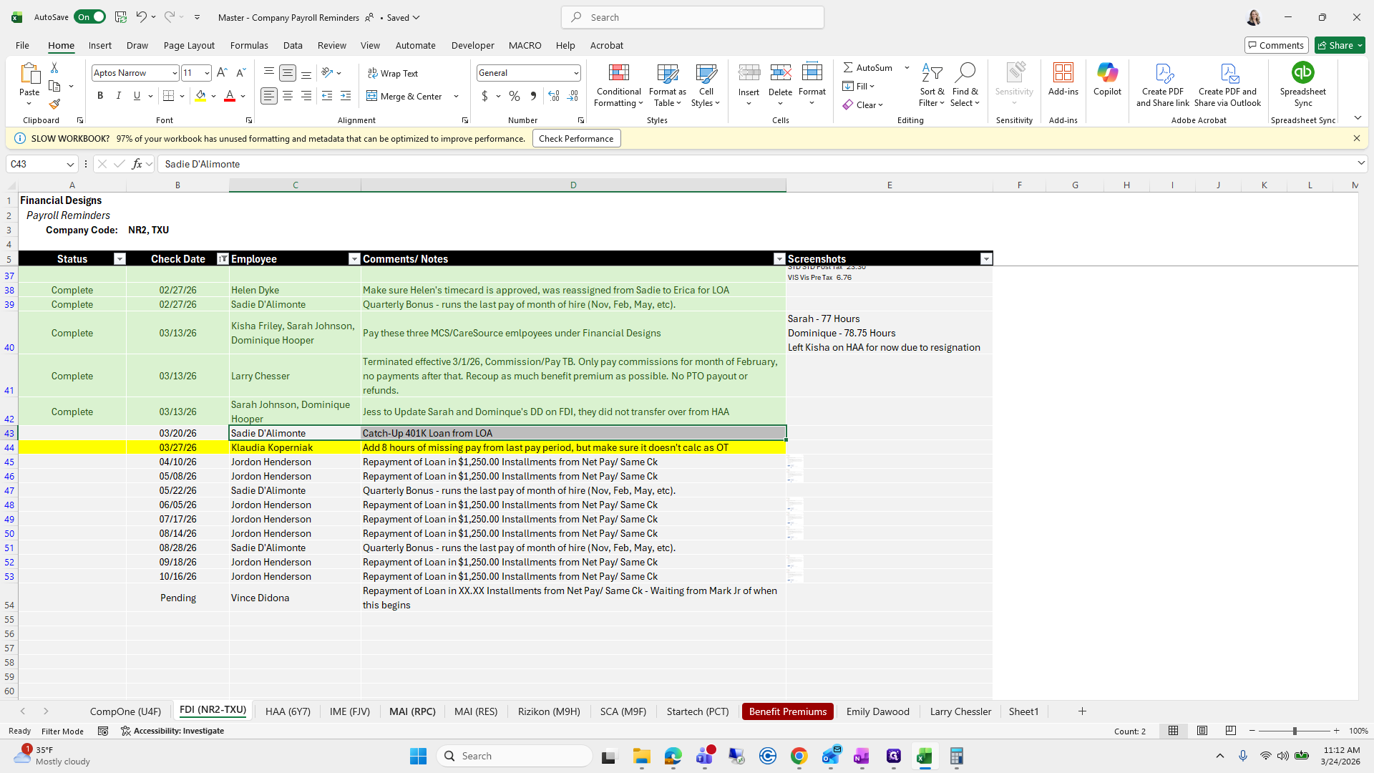Open the Status column filter dropdown
Screen dimensions: 1374x773
pyautogui.click(x=120, y=259)
